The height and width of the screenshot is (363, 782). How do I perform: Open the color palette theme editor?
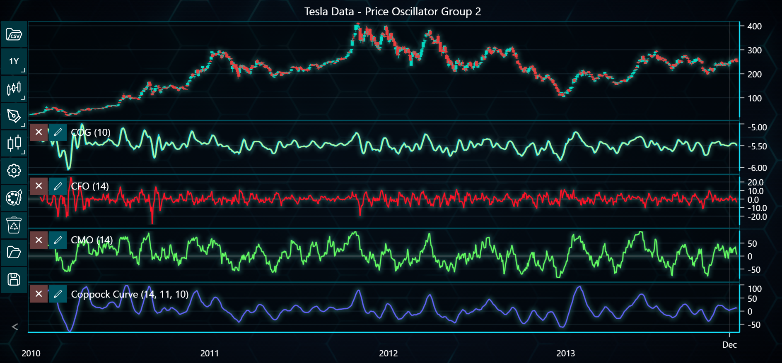tap(14, 198)
